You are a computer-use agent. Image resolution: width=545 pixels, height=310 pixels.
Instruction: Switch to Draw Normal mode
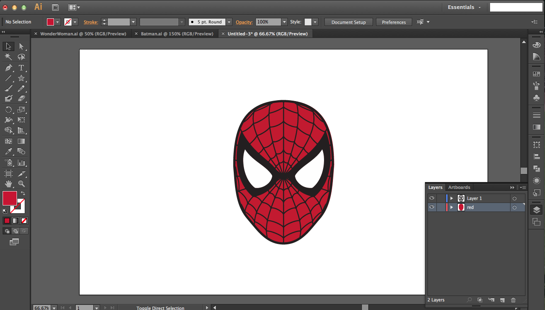7,231
